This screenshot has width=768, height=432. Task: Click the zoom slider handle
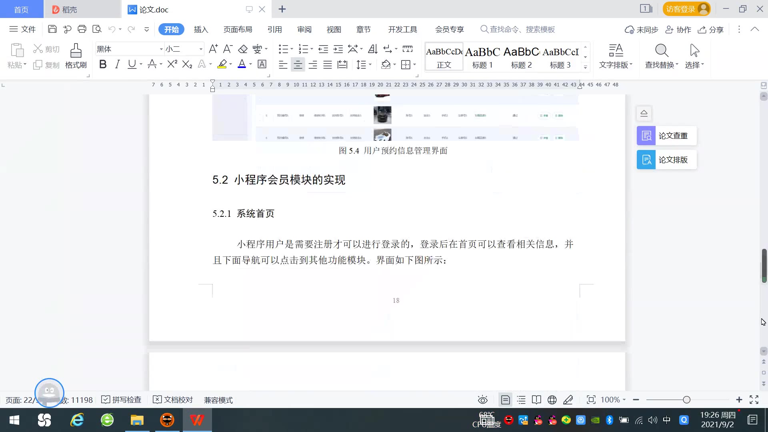tap(687, 400)
